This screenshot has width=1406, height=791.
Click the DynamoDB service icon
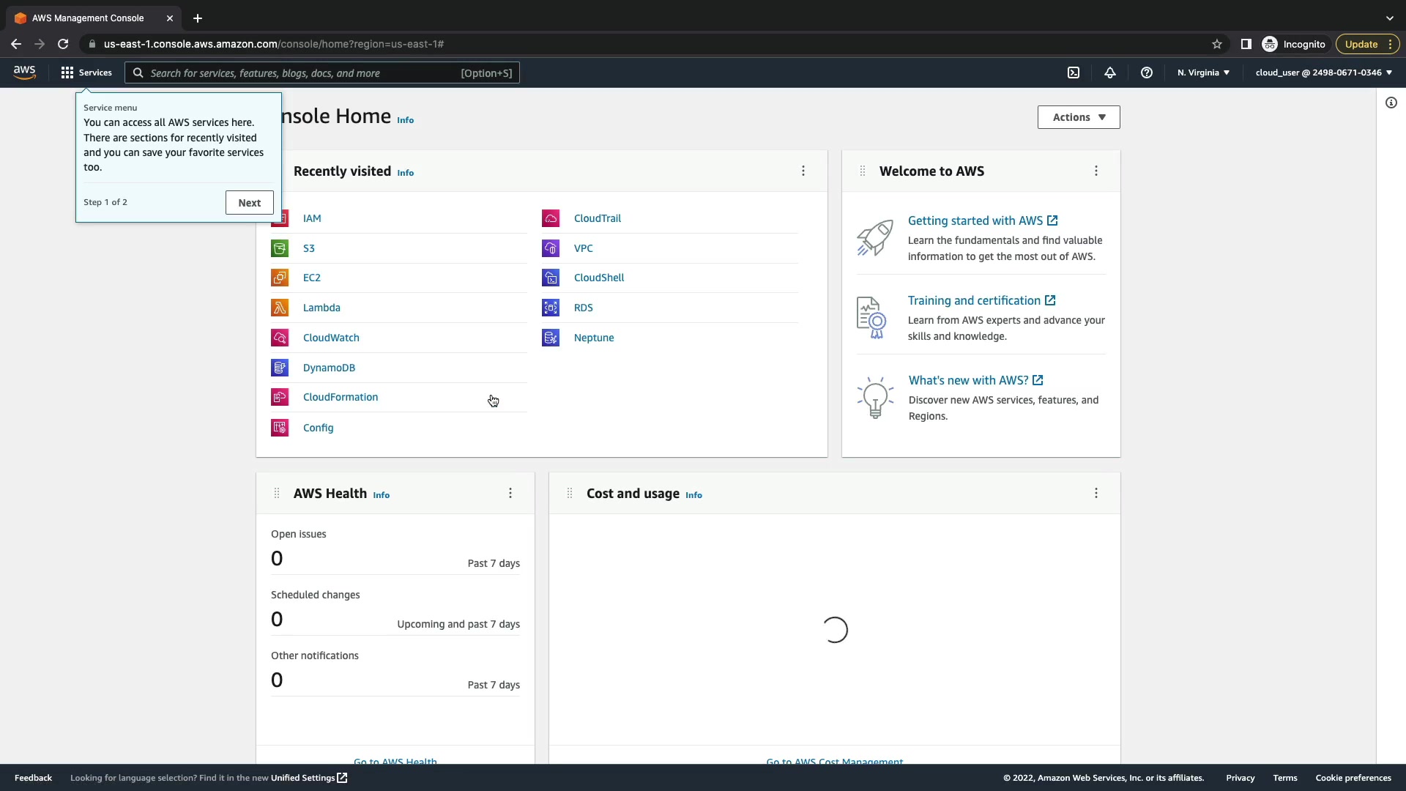pos(280,368)
